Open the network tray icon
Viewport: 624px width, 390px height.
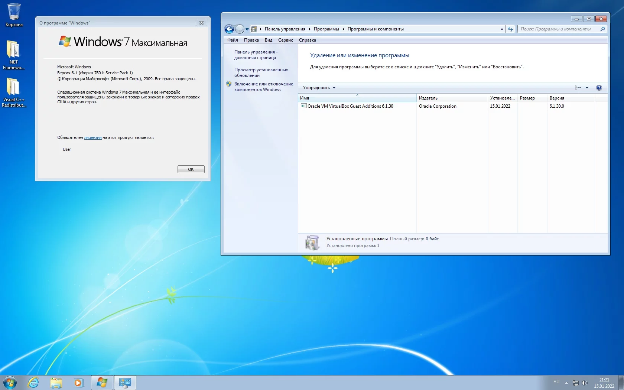[576, 383]
